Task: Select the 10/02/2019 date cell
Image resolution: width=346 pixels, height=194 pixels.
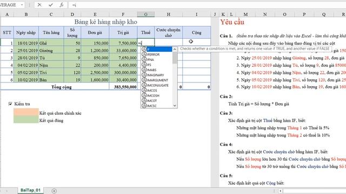Action: coord(26,80)
